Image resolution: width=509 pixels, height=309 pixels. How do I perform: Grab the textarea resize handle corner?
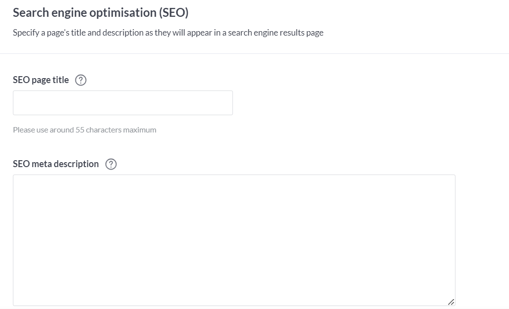[x=451, y=301]
